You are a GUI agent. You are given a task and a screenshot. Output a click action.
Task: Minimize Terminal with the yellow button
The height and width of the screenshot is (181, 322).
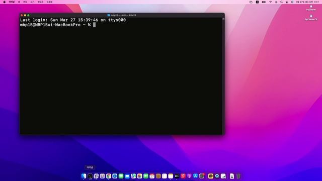click(x=25, y=15)
